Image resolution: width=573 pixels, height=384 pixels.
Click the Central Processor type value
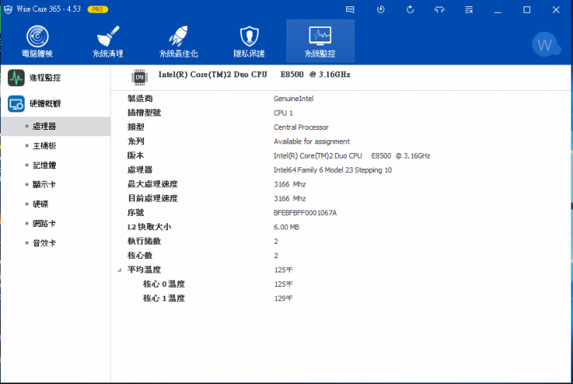tap(301, 127)
